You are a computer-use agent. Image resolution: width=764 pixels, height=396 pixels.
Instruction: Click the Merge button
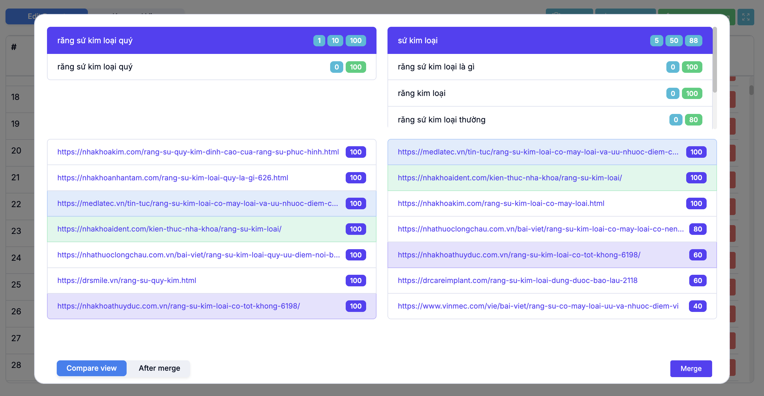click(x=691, y=369)
